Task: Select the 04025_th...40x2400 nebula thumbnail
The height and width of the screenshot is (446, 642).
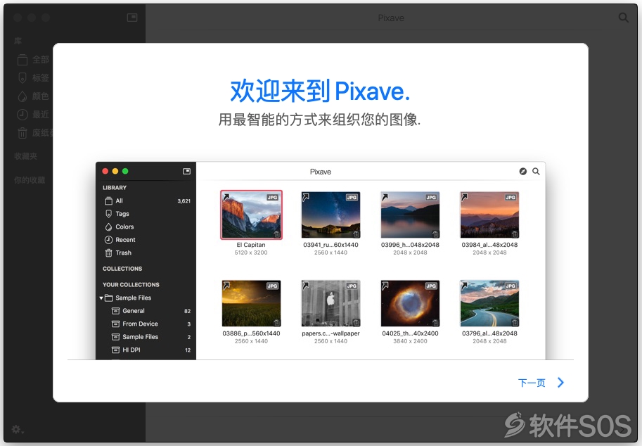Action: coord(410,303)
